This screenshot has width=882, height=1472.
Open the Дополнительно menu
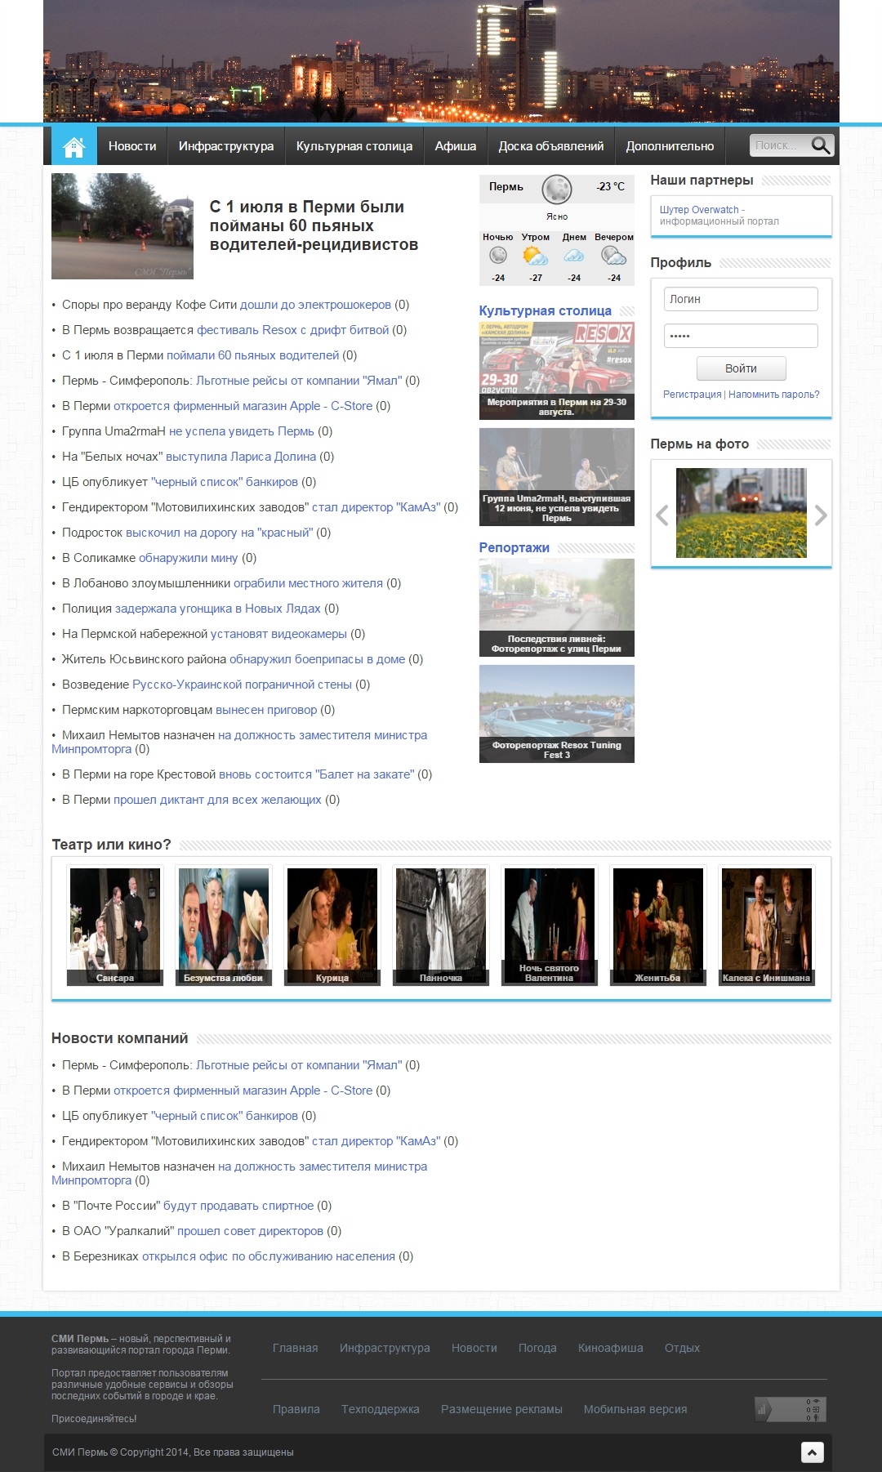pos(670,146)
